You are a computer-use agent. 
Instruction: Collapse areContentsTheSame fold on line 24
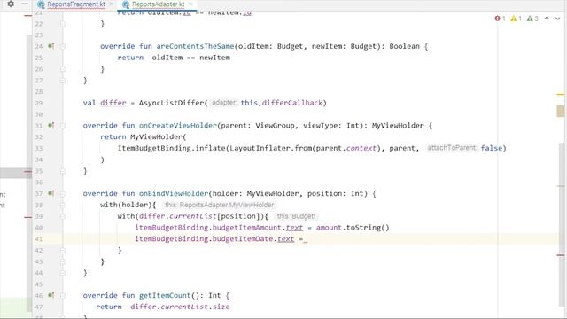(x=63, y=46)
